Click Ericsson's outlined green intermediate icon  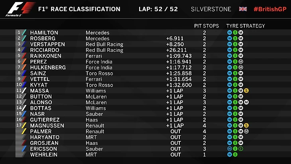point(241,149)
